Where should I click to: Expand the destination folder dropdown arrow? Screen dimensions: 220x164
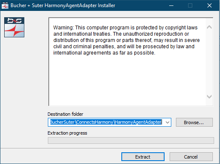pos(168,122)
